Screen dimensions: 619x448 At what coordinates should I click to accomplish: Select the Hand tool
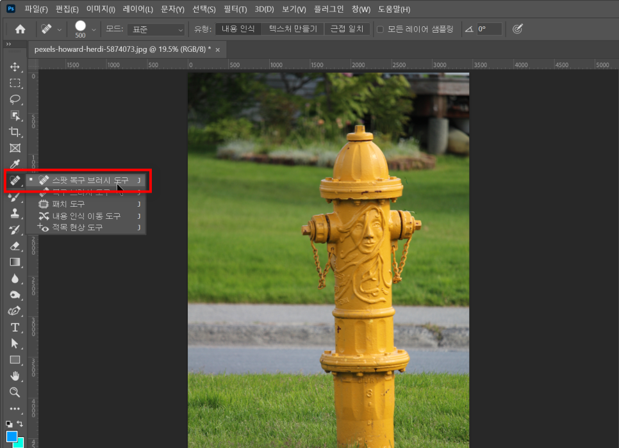[x=15, y=376]
